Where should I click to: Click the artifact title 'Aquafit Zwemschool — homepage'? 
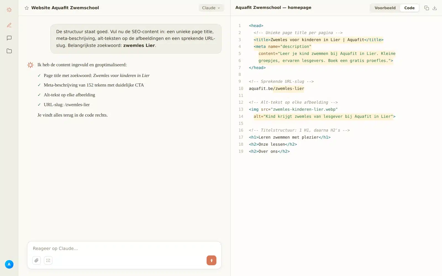pos(273,8)
